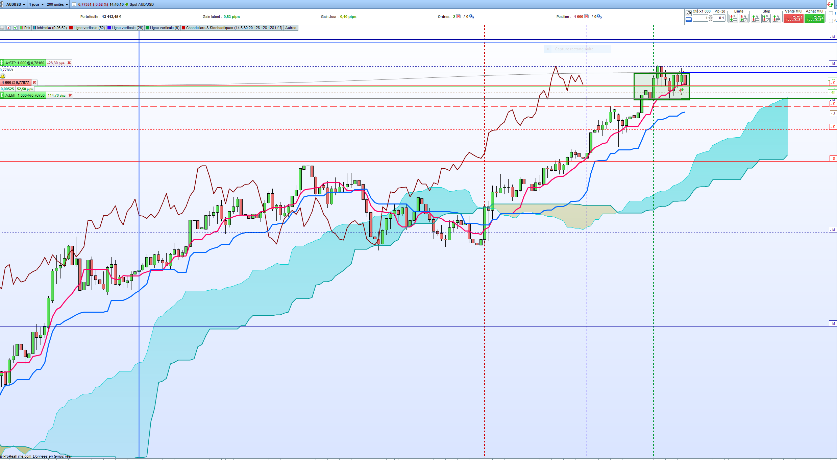Open trading settings wrench icon
Viewport: 837px width, 460px height.
pyautogui.click(x=688, y=13)
